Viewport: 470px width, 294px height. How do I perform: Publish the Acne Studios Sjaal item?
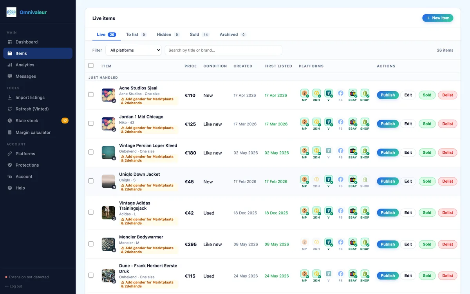tap(388, 95)
